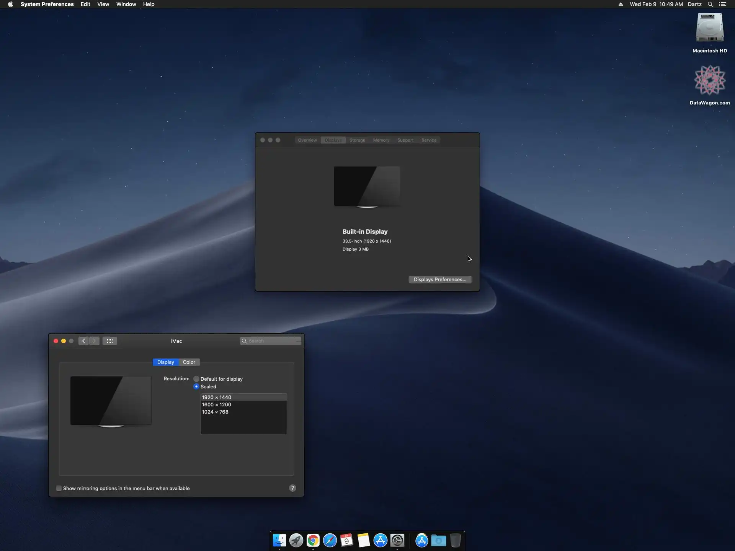Viewport: 735px width, 551px height.
Task: Select Default for display radio button
Action: click(196, 379)
